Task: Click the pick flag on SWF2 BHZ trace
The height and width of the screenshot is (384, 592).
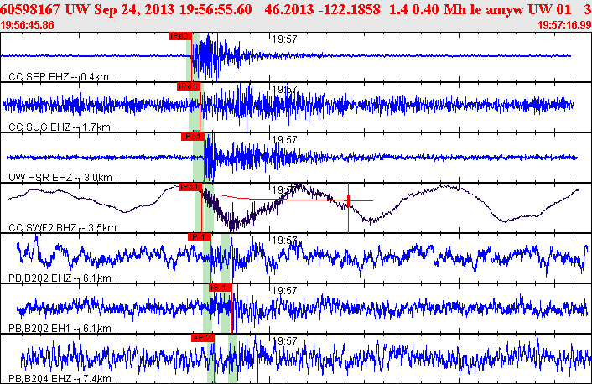Action: tap(189, 187)
